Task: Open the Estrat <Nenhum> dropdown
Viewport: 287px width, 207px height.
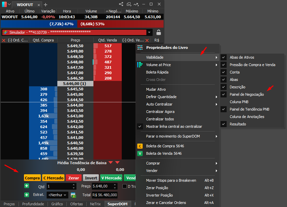Action: (x=57, y=195)
